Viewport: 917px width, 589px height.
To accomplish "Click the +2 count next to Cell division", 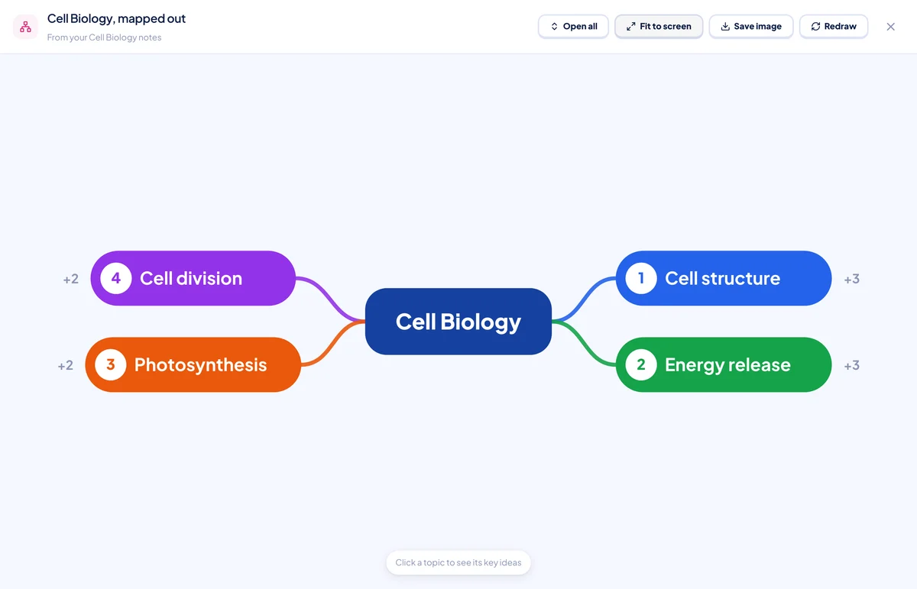I will click(x=70, y=279).
